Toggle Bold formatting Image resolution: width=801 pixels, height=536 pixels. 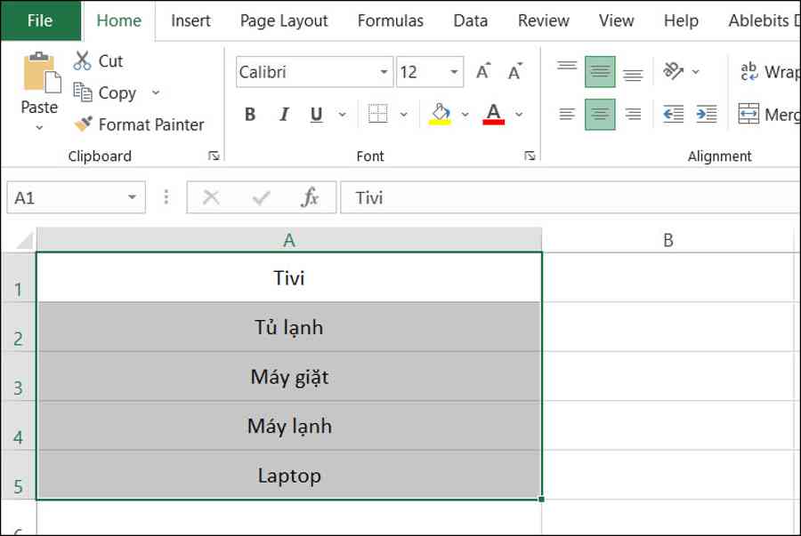tap(250, 114)
